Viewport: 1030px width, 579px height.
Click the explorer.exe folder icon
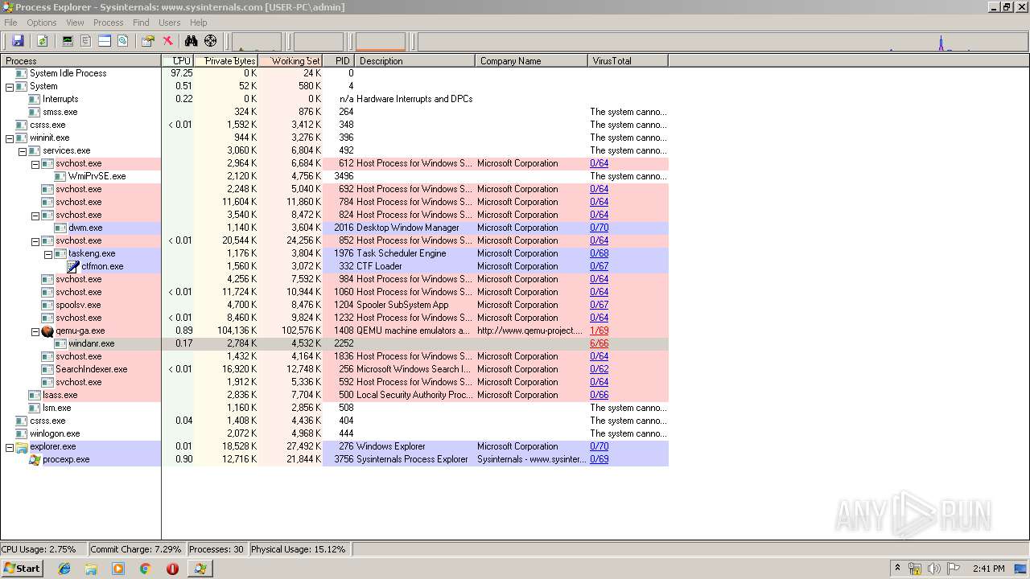(22, 446)
